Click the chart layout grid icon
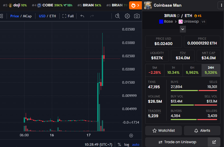This screenshot has width=224, height=147. click(1, 16)
